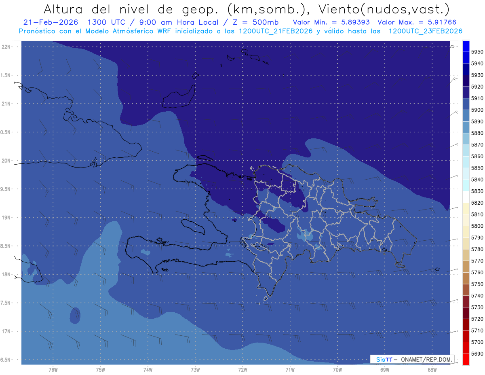Click the '21N' latitude label
The height and width of the screenshot is (375, 485).
(x=7, y=104)
